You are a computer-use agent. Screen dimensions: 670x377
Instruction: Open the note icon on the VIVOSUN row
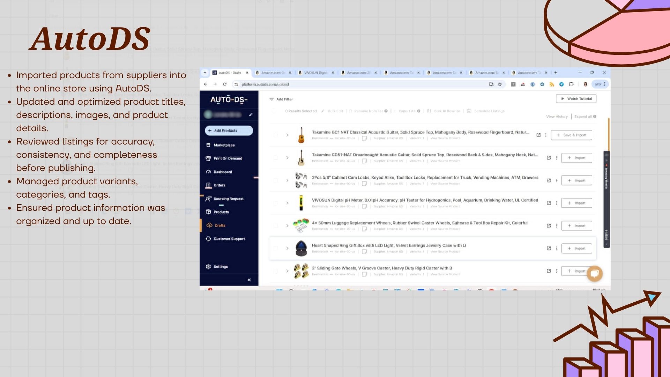pos(364,206)
